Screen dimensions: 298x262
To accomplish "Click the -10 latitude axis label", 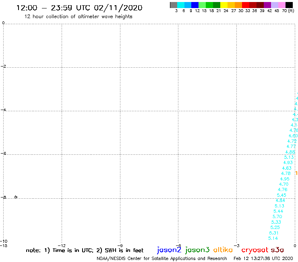I will tap(4, 241).
